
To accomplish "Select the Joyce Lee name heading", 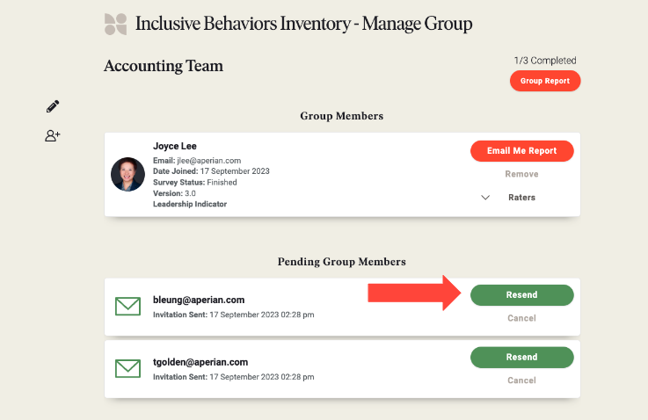I will click(175, 146).
